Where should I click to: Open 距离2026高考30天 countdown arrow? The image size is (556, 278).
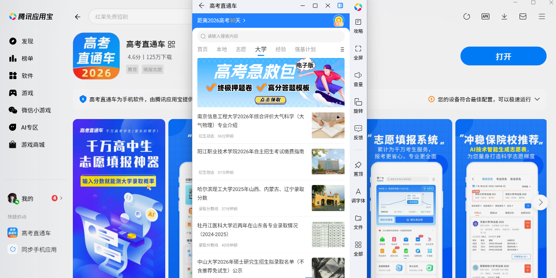click(x=244, y=20)
